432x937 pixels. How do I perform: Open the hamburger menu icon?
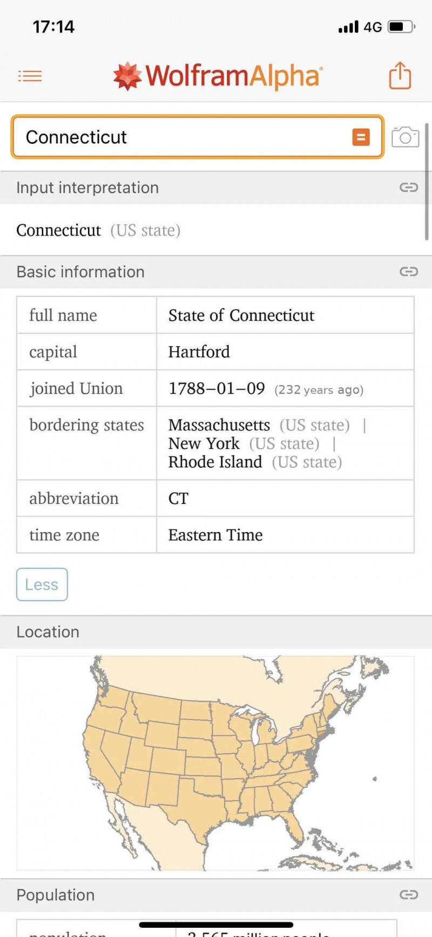point(30,76)
